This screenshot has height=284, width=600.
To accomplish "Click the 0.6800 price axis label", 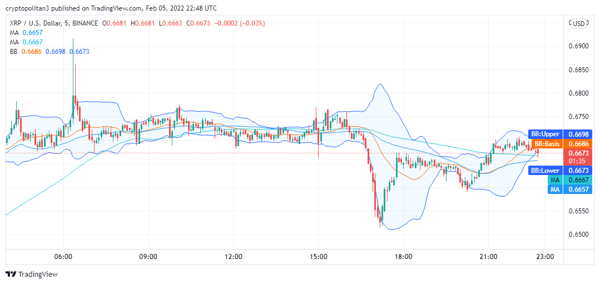I will point(578,93).
